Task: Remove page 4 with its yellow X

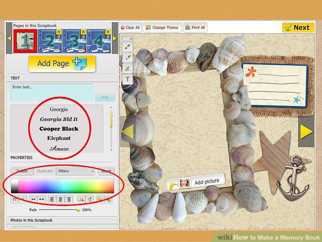Action: (108, 32)
